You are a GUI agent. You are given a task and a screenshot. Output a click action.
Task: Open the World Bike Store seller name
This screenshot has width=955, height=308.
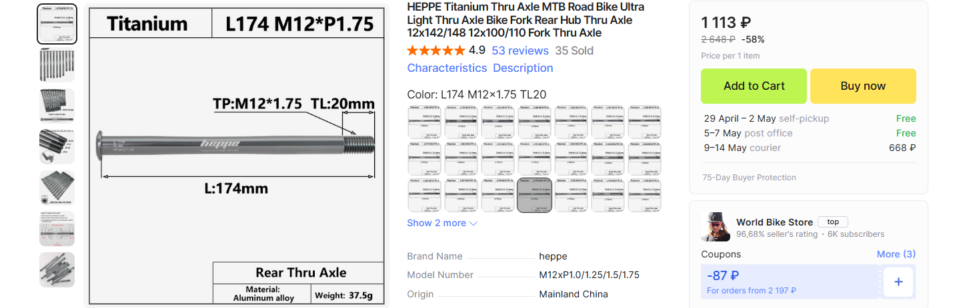(x=774, y=222)
